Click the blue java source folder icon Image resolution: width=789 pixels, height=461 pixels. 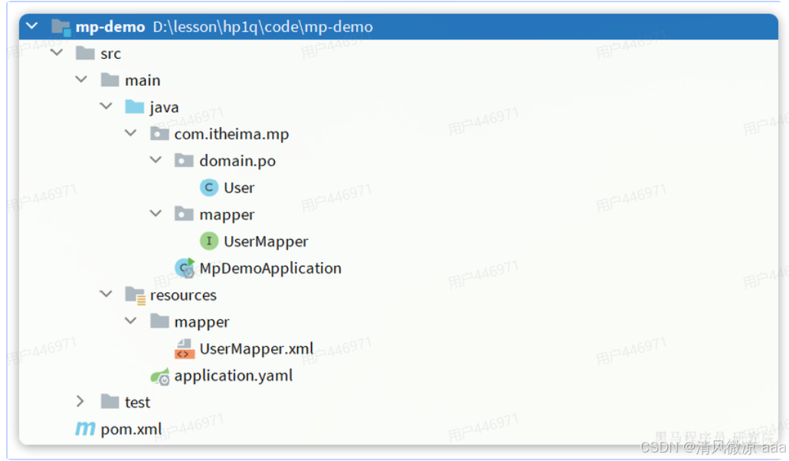[x=134, y=106]
